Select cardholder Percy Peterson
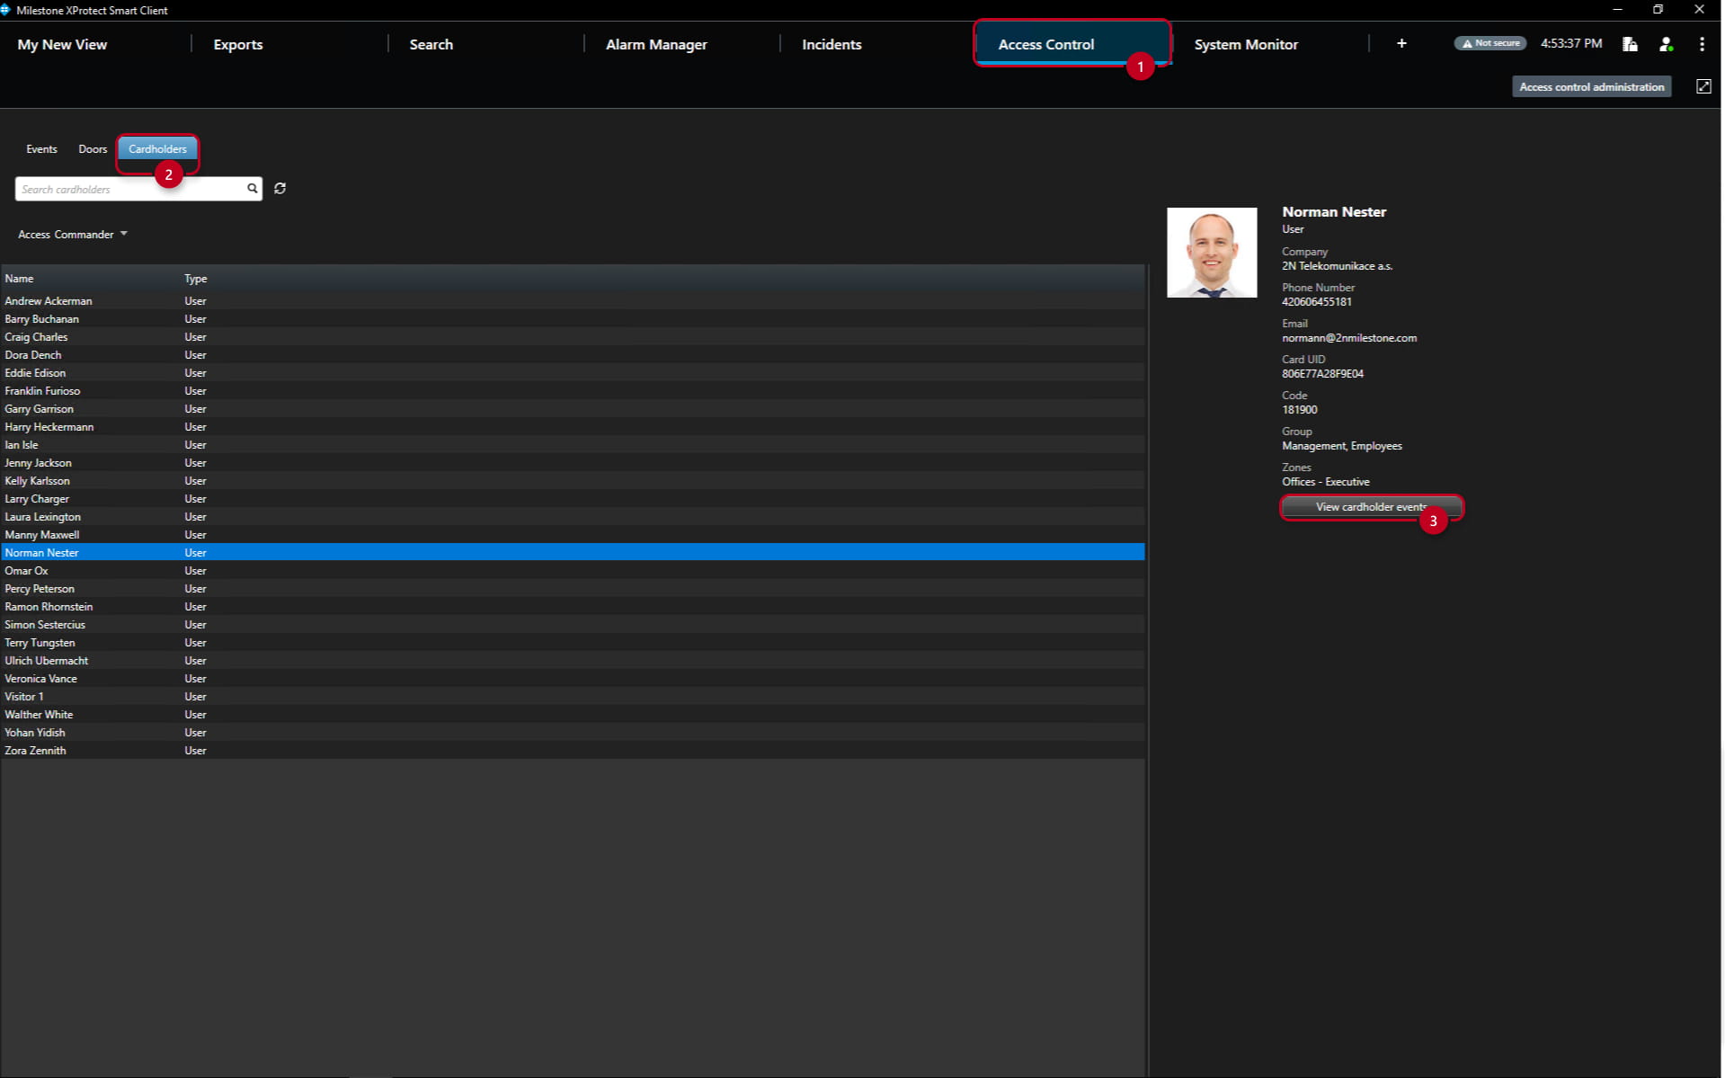The height and width of the screenshot is (1078, 1725). [573, 589]
